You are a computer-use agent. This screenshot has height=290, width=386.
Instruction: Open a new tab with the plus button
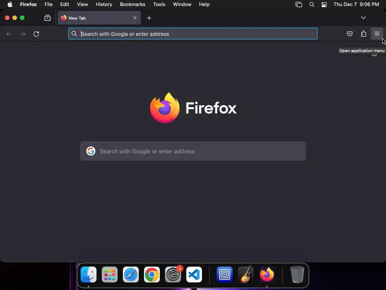(149, 18)
